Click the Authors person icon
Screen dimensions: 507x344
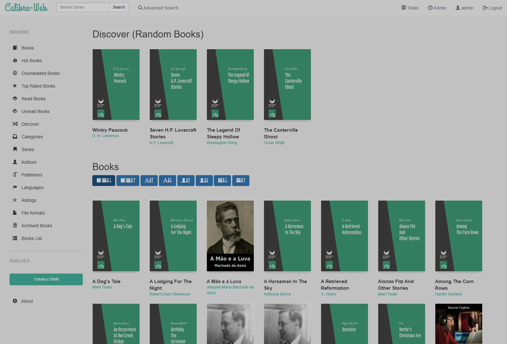pos(15,162)
